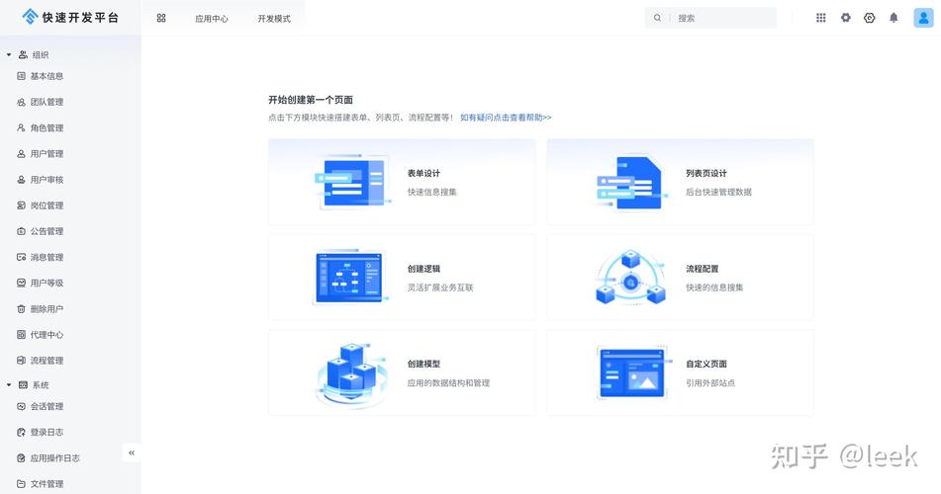Switch to 应用中心 tab
Screen dimensions: 941x494
pos(211,19)
